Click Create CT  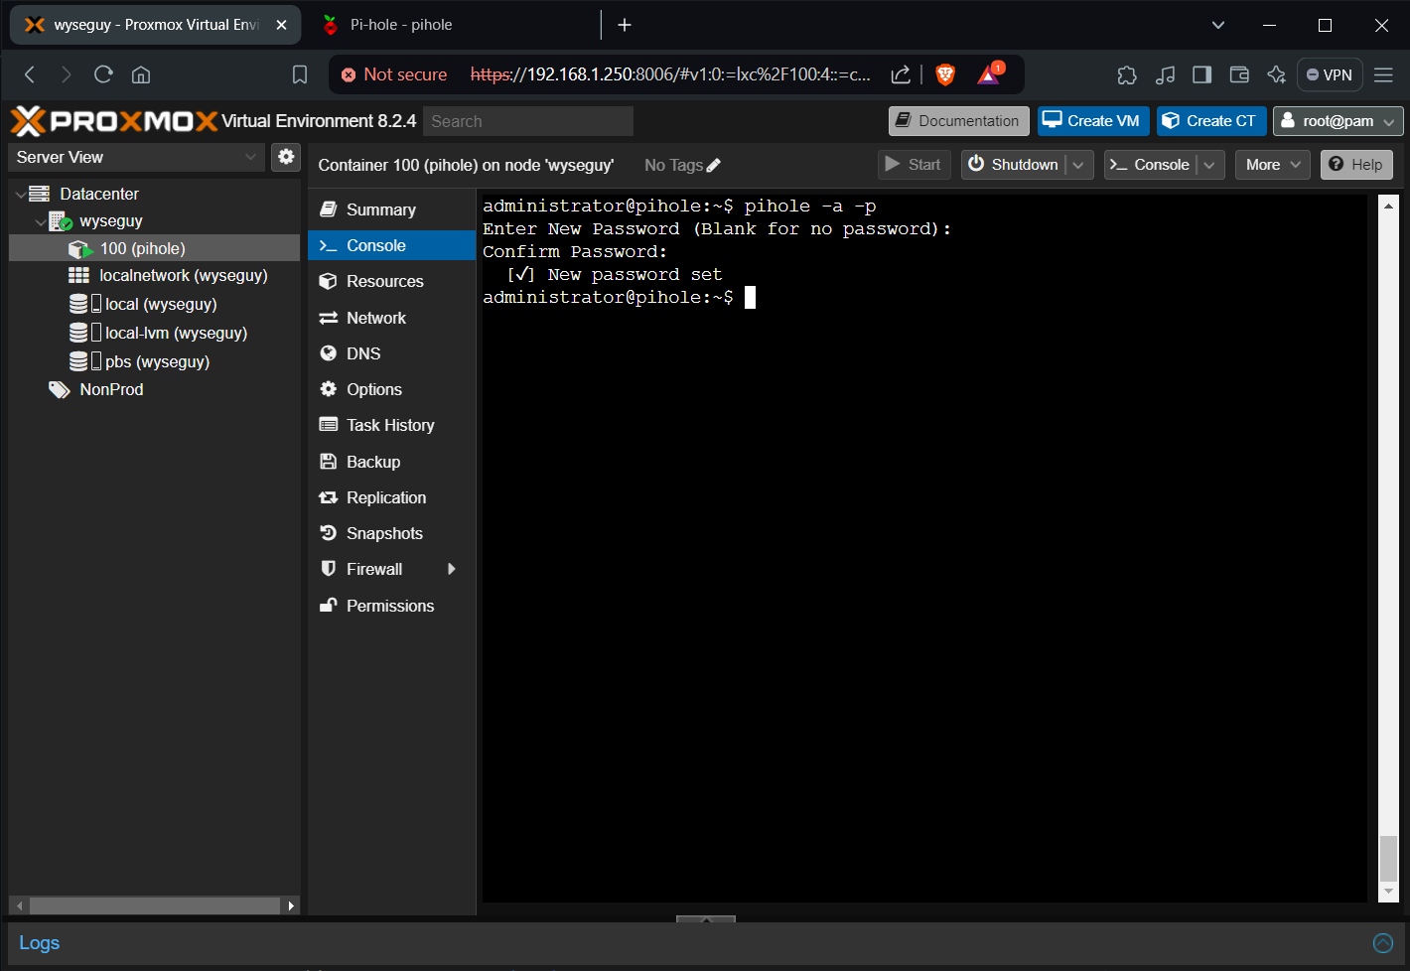[x=1211, y=121]
